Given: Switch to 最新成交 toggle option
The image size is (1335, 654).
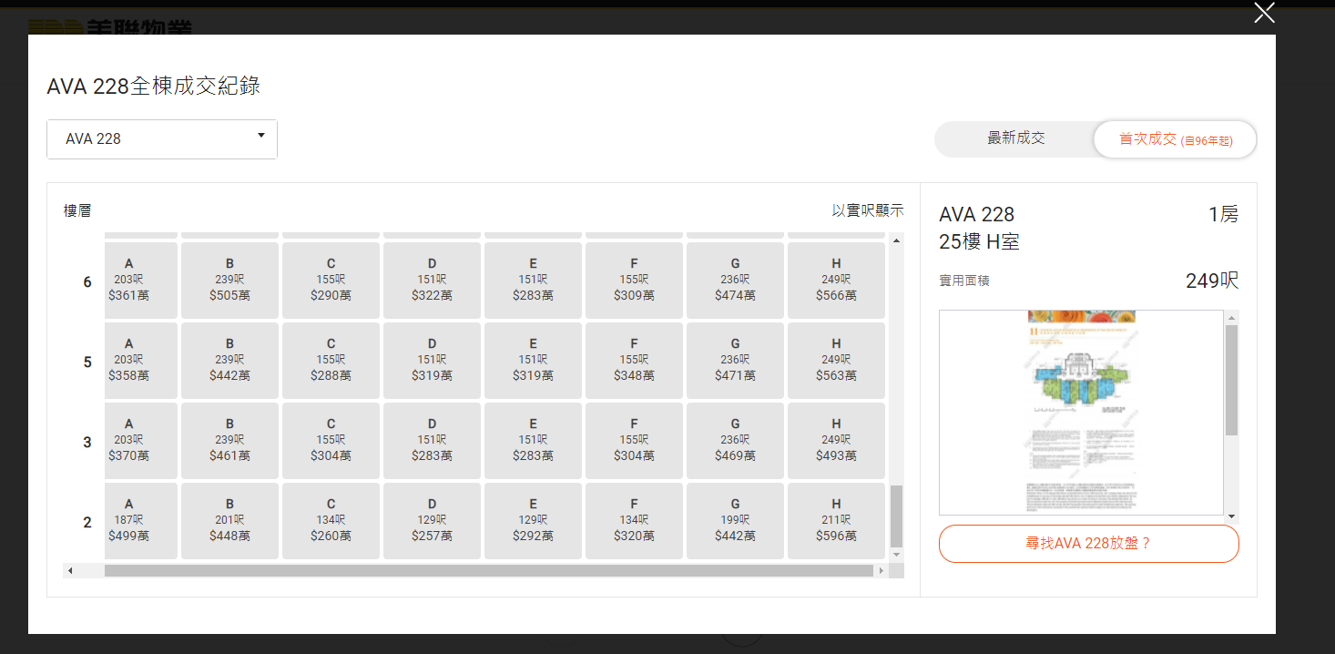Looking at the screenshot, I should [1015, 138].
